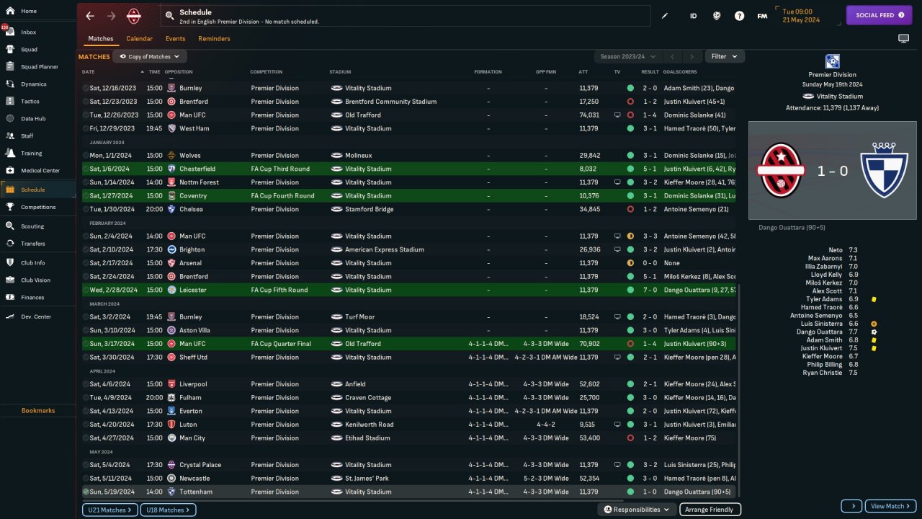Open Club Info

pyautogui.click(x=37, y=263)
